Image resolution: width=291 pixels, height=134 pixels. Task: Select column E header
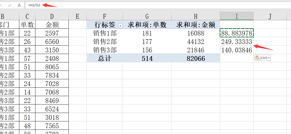click(78, 17)
